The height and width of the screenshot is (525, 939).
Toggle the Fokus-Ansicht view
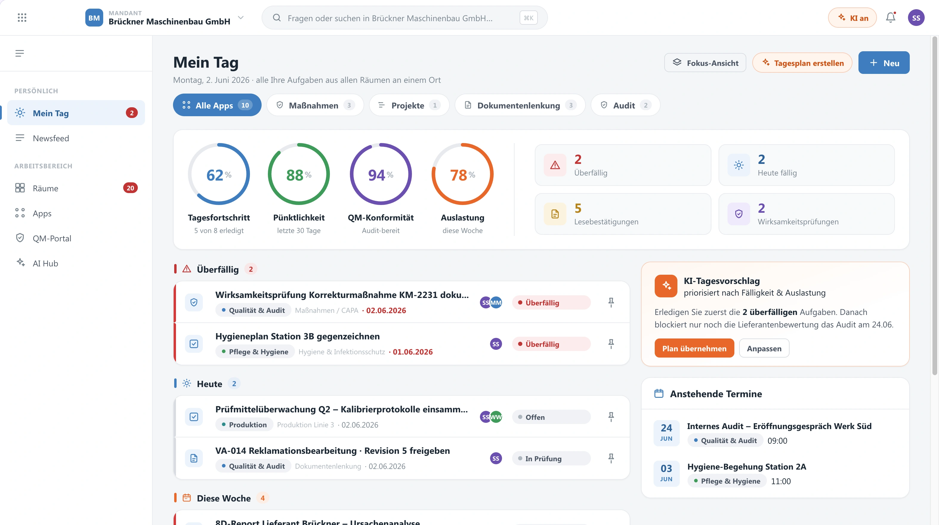(705, 63)
